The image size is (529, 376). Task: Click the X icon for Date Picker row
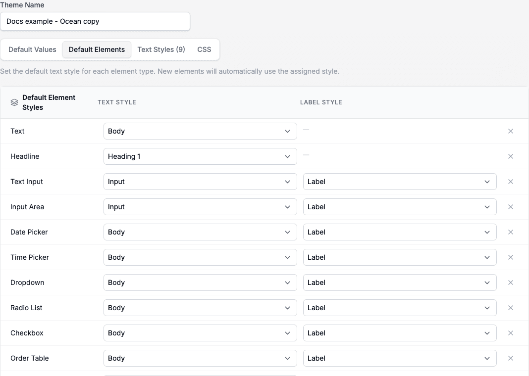pos(511,232)
